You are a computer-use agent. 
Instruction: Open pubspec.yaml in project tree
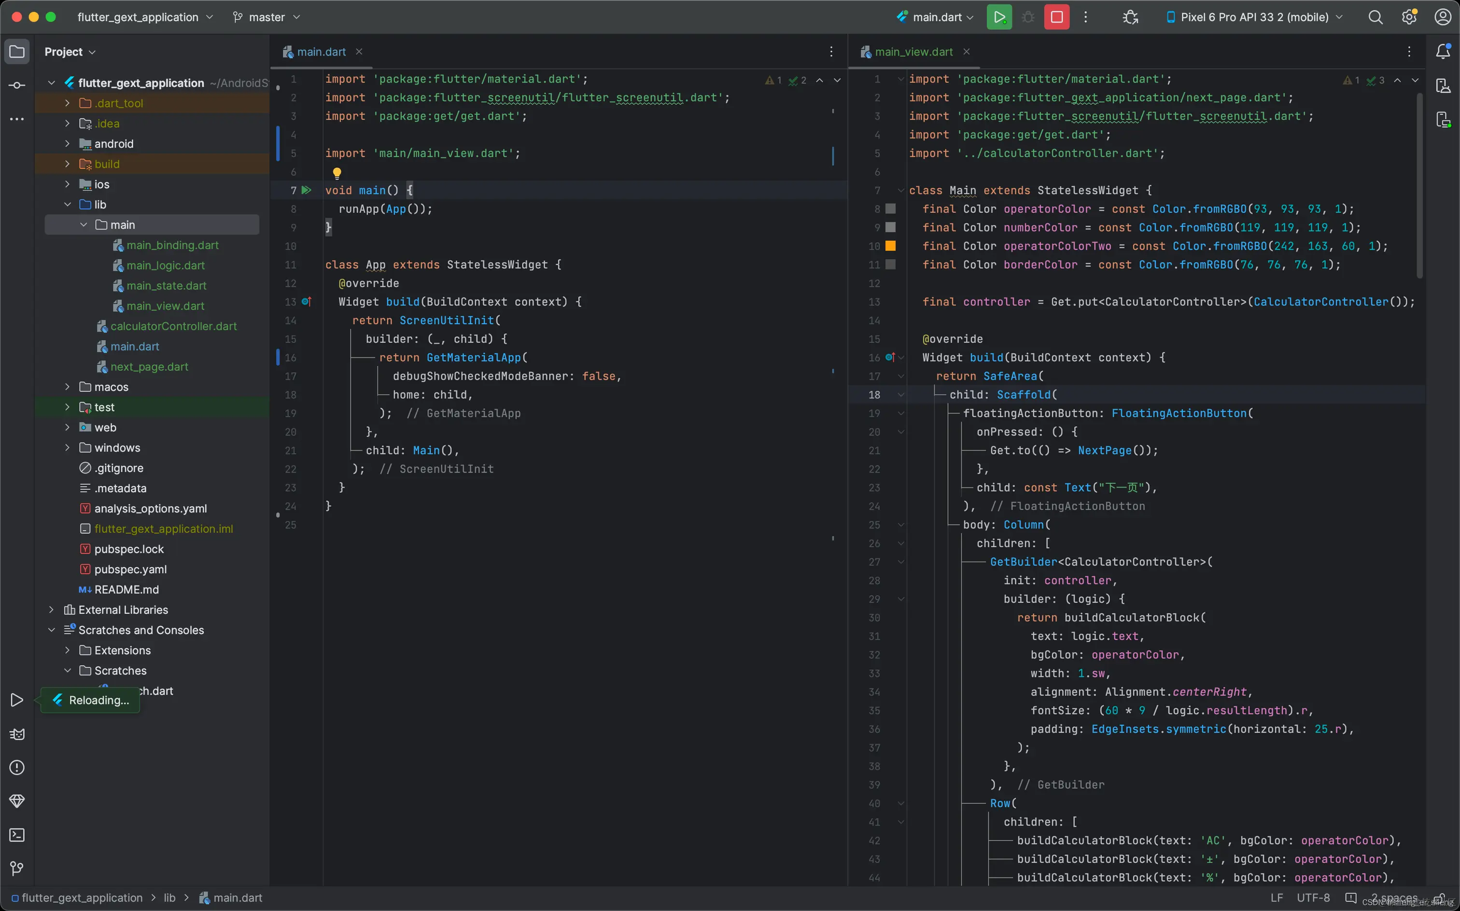(130, 569)
